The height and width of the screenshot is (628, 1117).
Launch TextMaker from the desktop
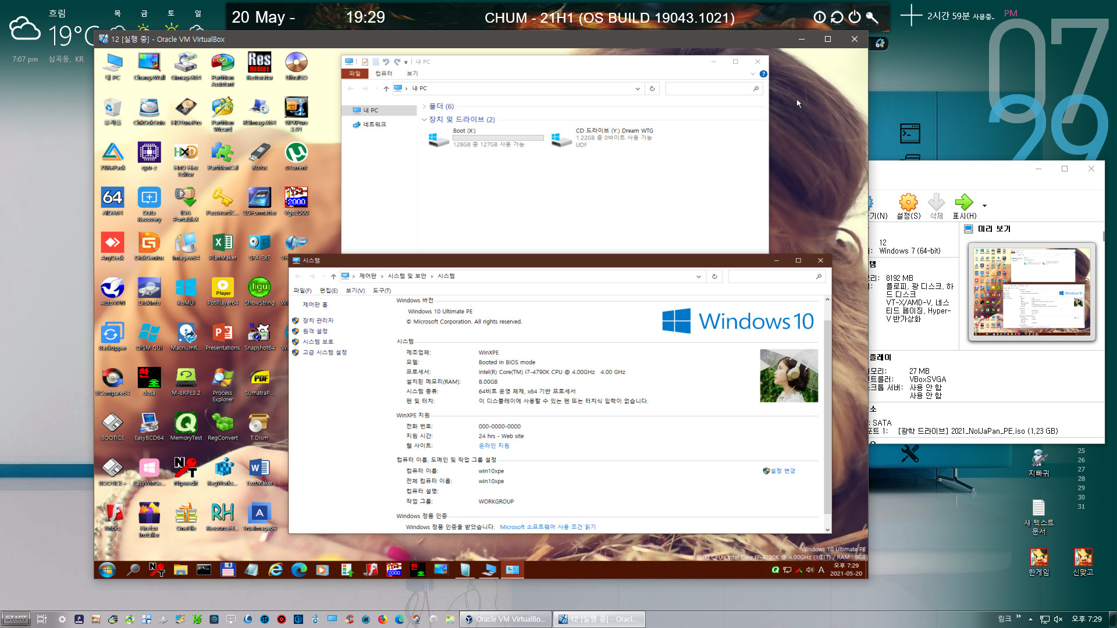tap(259, 472)
